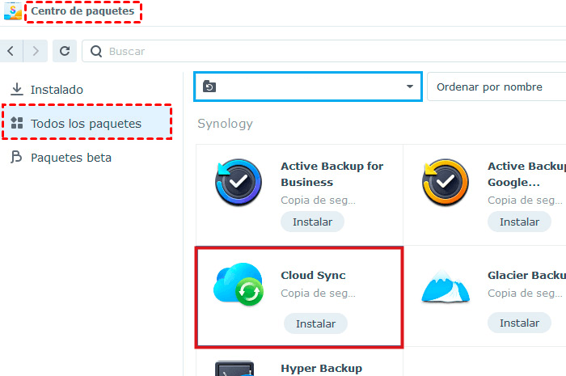Image resolution: width=566 pixels, height=376 pixels.
Task: Focus the Buscar search field
Action: click(x=323, y=51)
